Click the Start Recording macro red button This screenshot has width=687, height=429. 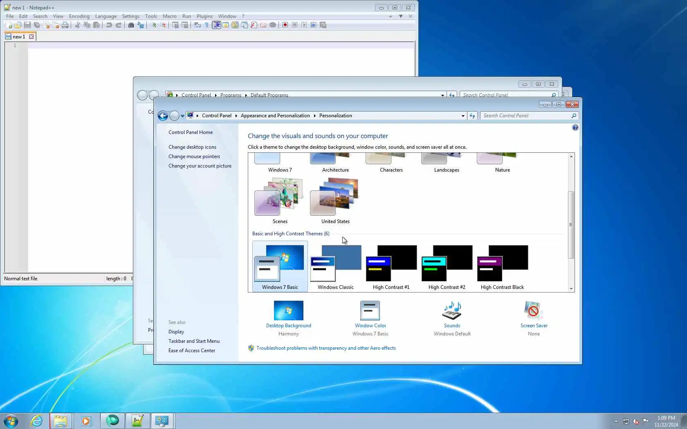tap(285, 25)
